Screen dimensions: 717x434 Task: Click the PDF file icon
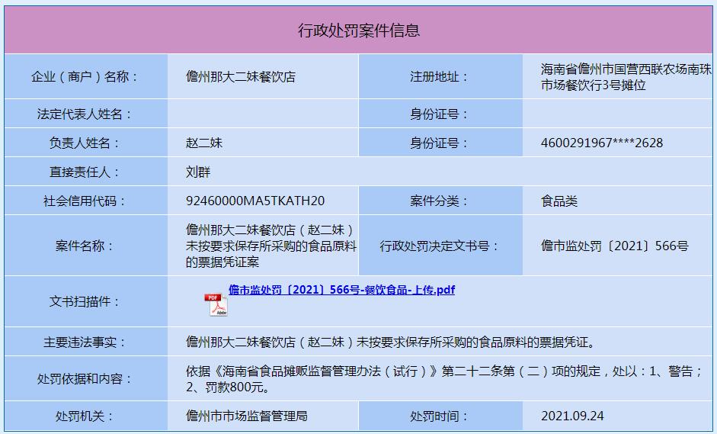(x=216, y=305)
